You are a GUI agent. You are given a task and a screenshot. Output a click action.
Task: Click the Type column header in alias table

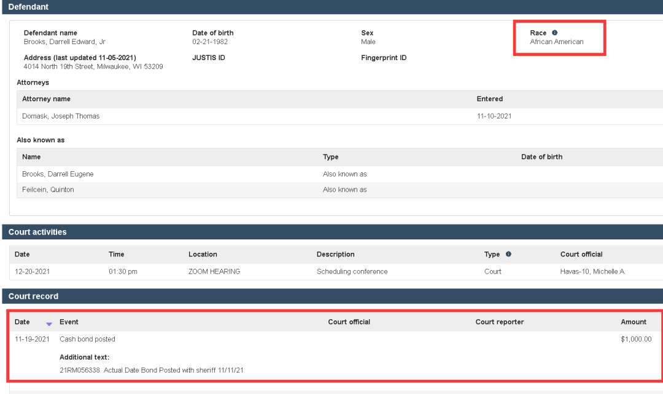(331, 157)
